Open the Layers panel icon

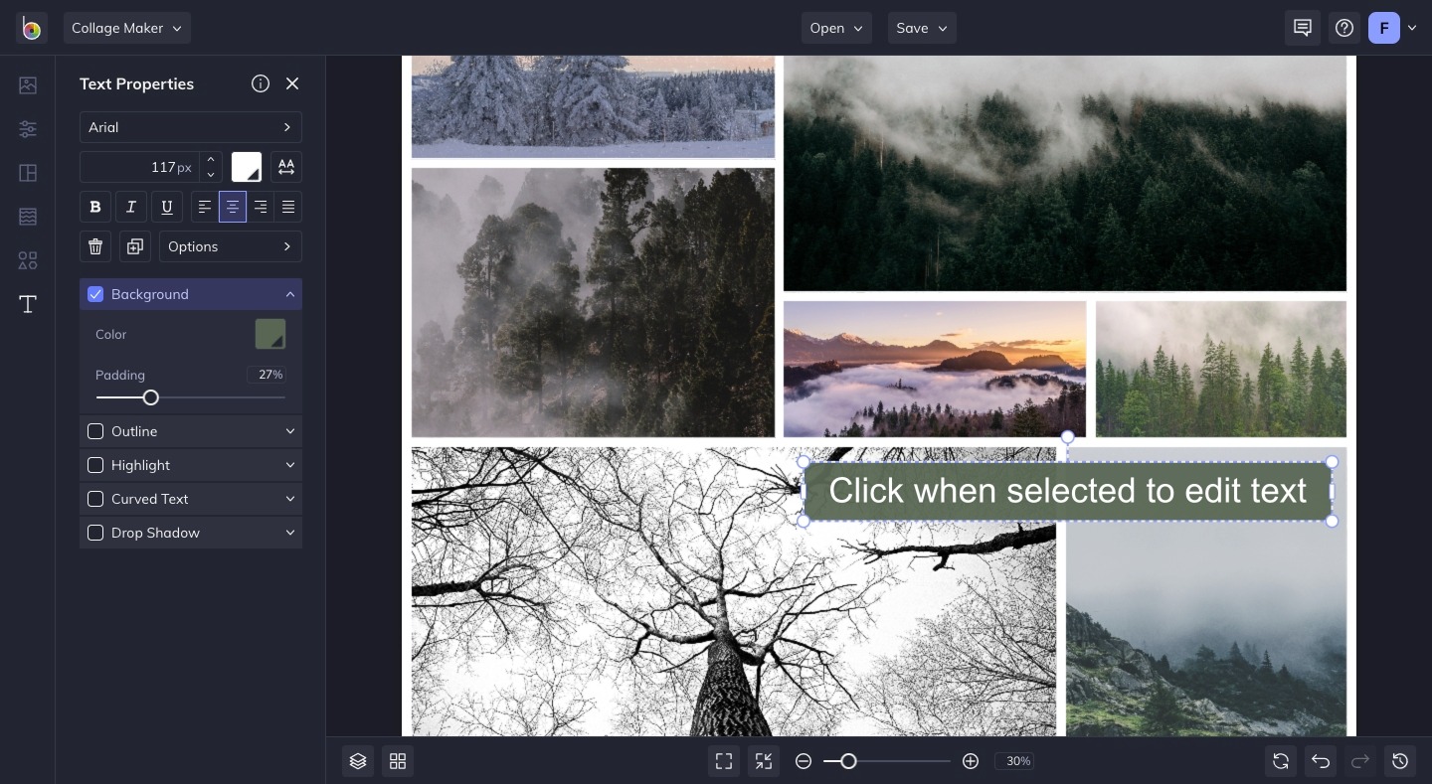coord(358,761)
